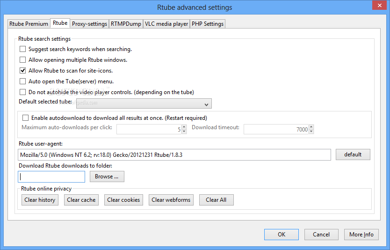Image resolution: width=390 pixels, height=250 pixels.
Task: Click the Clear webforms button
Action: pyautogui.click(x=171, y=200)
